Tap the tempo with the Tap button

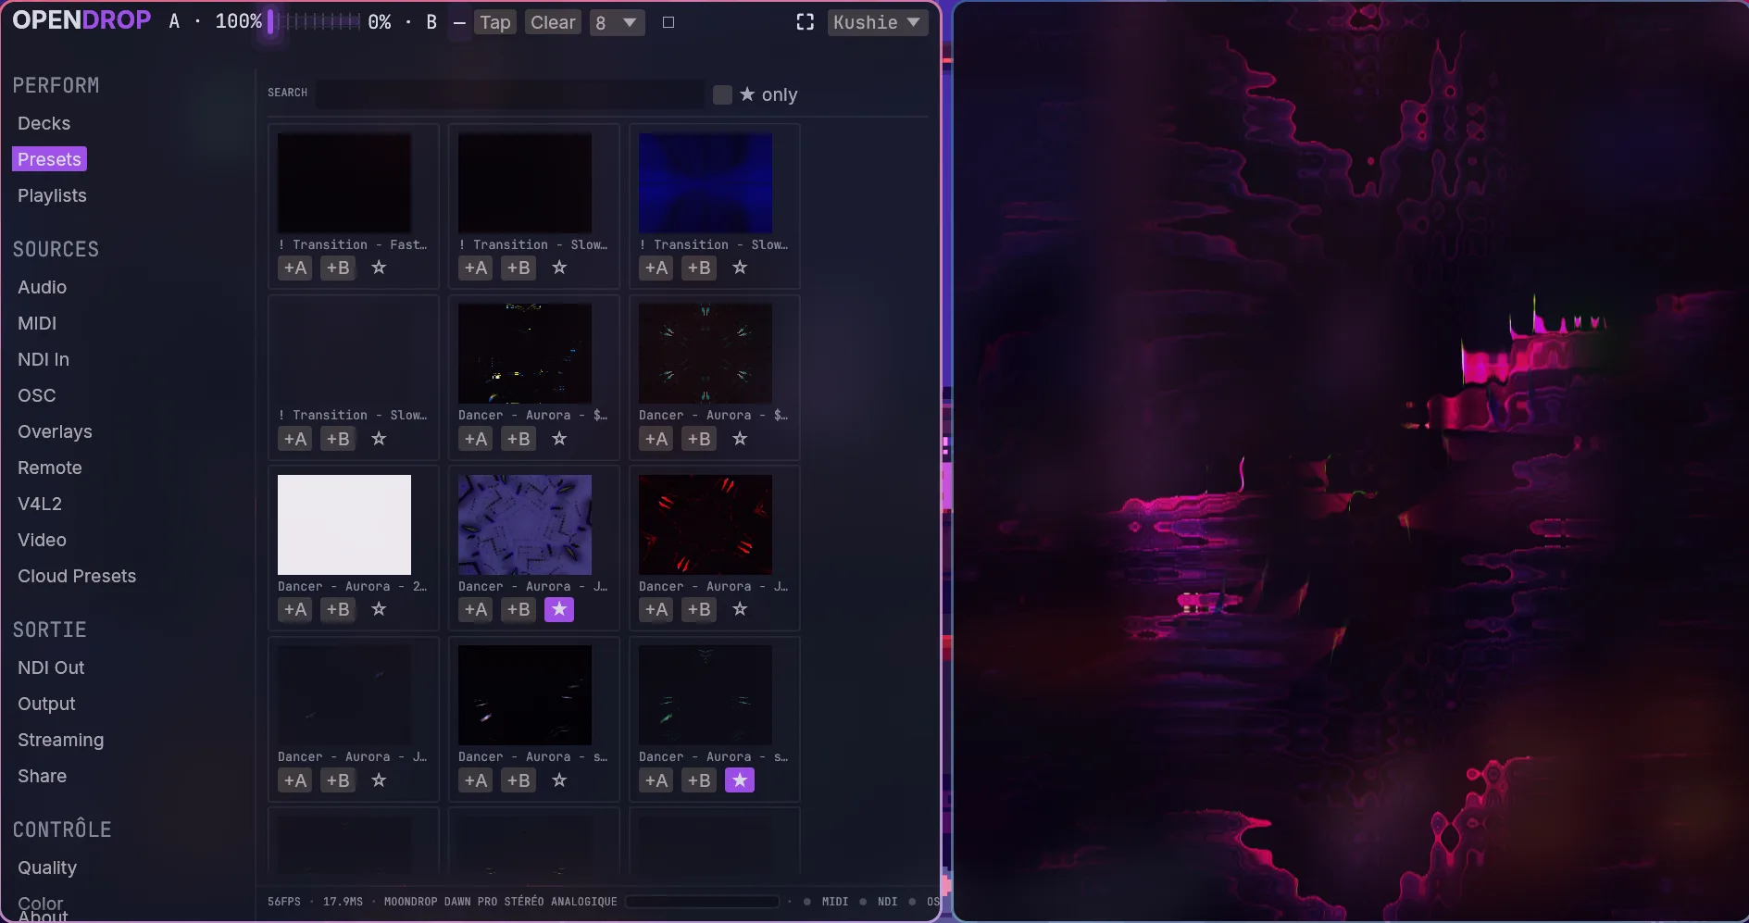[495, 22]
